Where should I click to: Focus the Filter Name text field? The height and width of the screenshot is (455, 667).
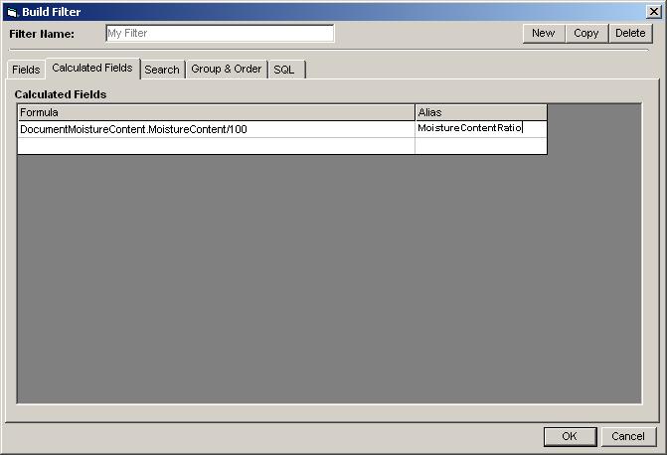pyautogui.click(x=220, y=33)
